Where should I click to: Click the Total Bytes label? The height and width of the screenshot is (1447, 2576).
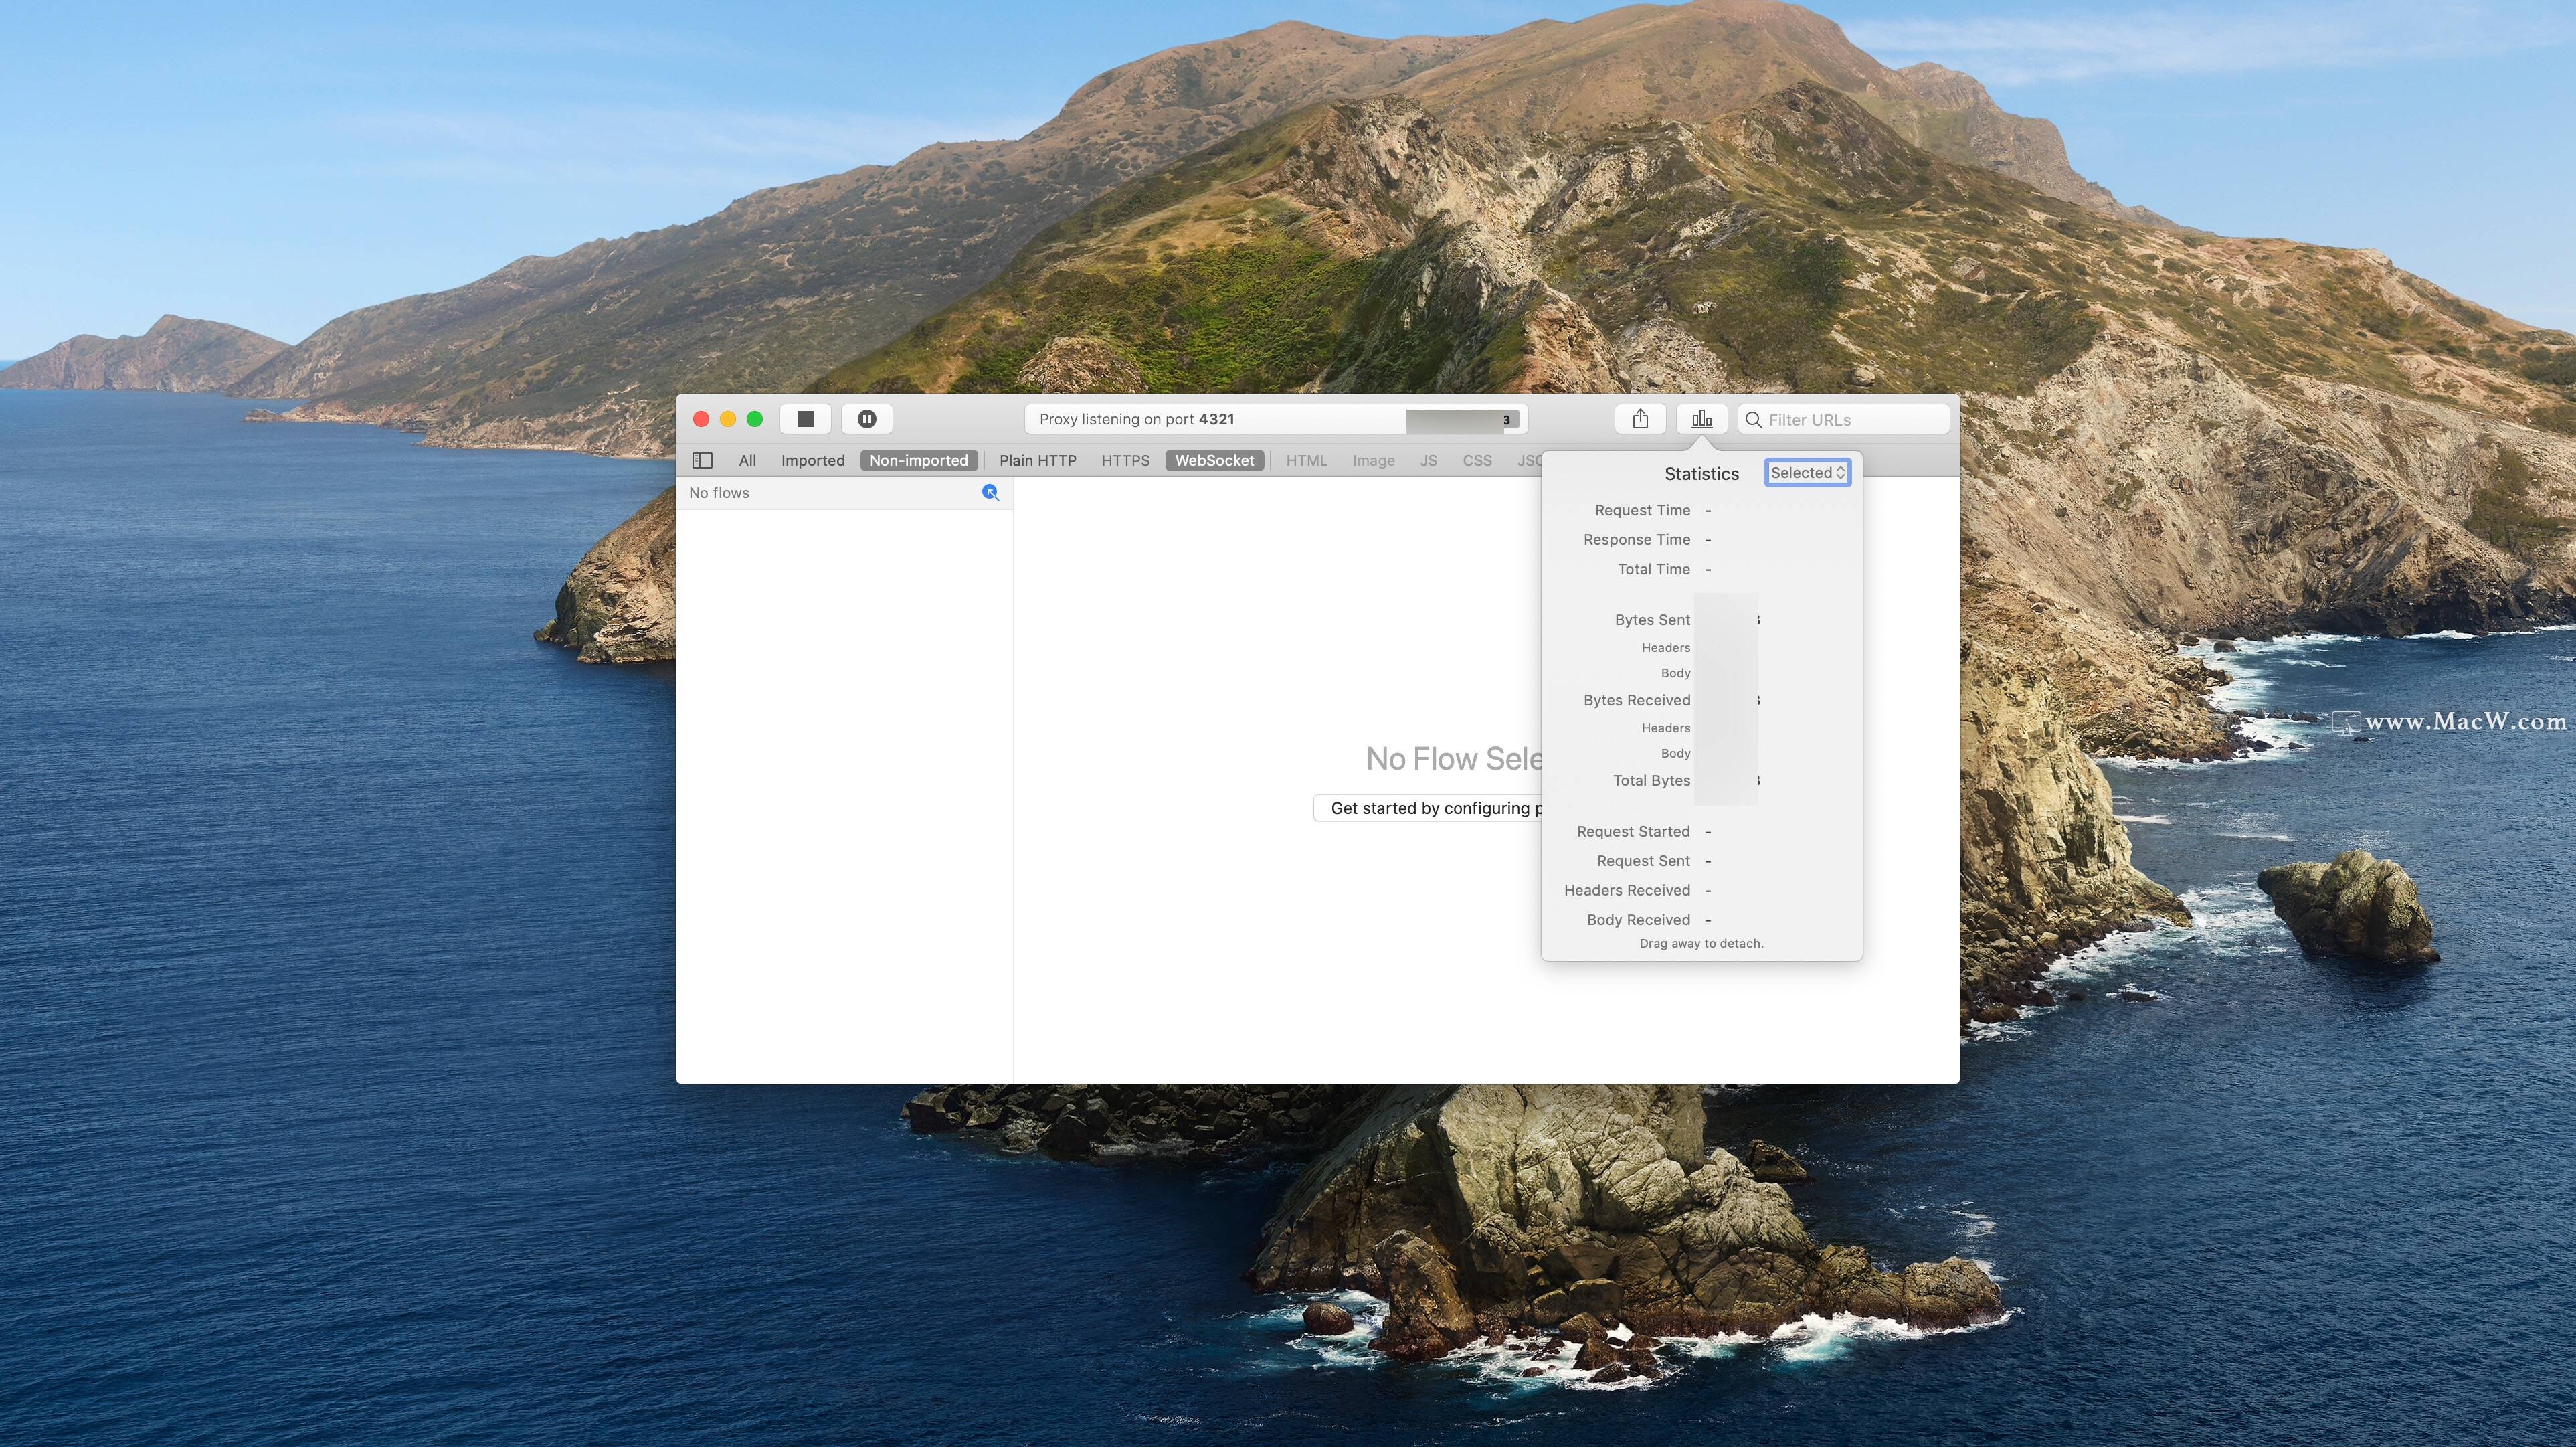click(1651, 780)
